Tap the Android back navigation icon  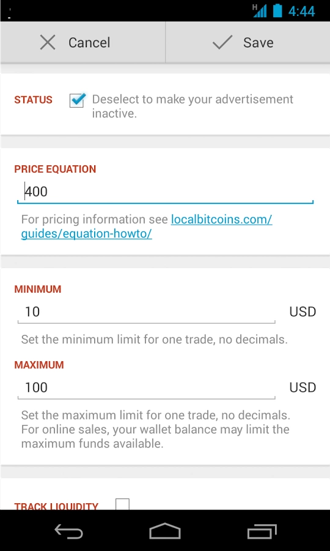coord(68,531)
